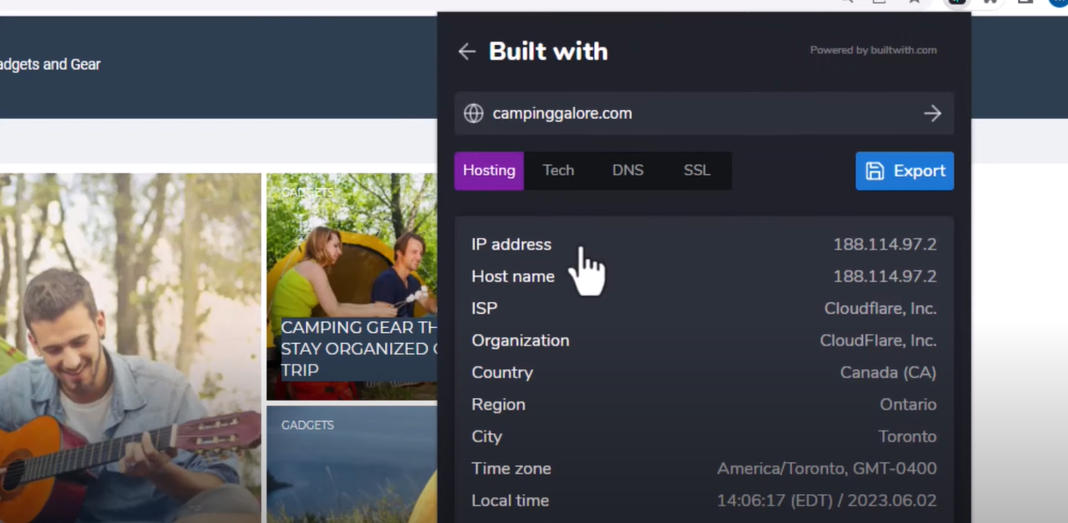Click the Organization label

pyautogui.click(x=520, y=340)
